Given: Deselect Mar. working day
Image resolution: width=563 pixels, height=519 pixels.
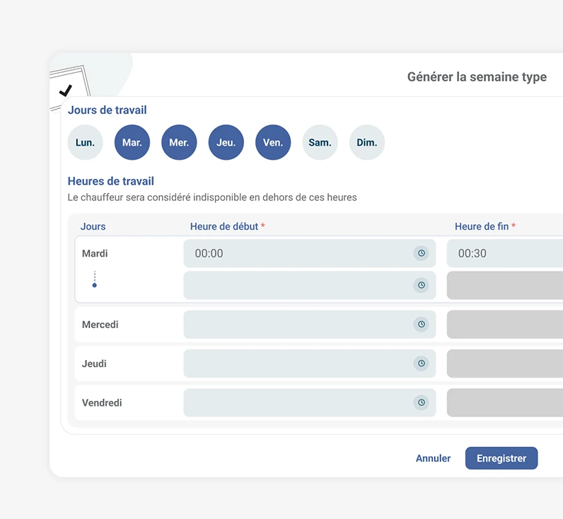Looking at the screenshot, I should point(132,143).
